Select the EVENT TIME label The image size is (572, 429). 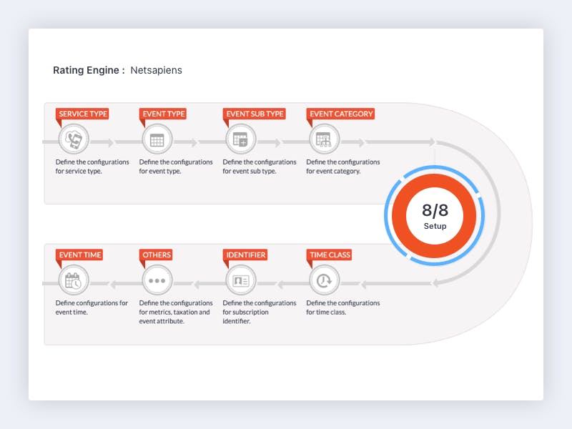pyautogui.click(x=79, y=255)
